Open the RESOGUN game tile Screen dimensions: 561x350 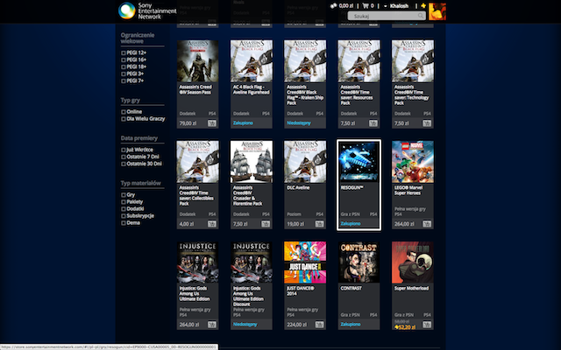tap(359, 164)
